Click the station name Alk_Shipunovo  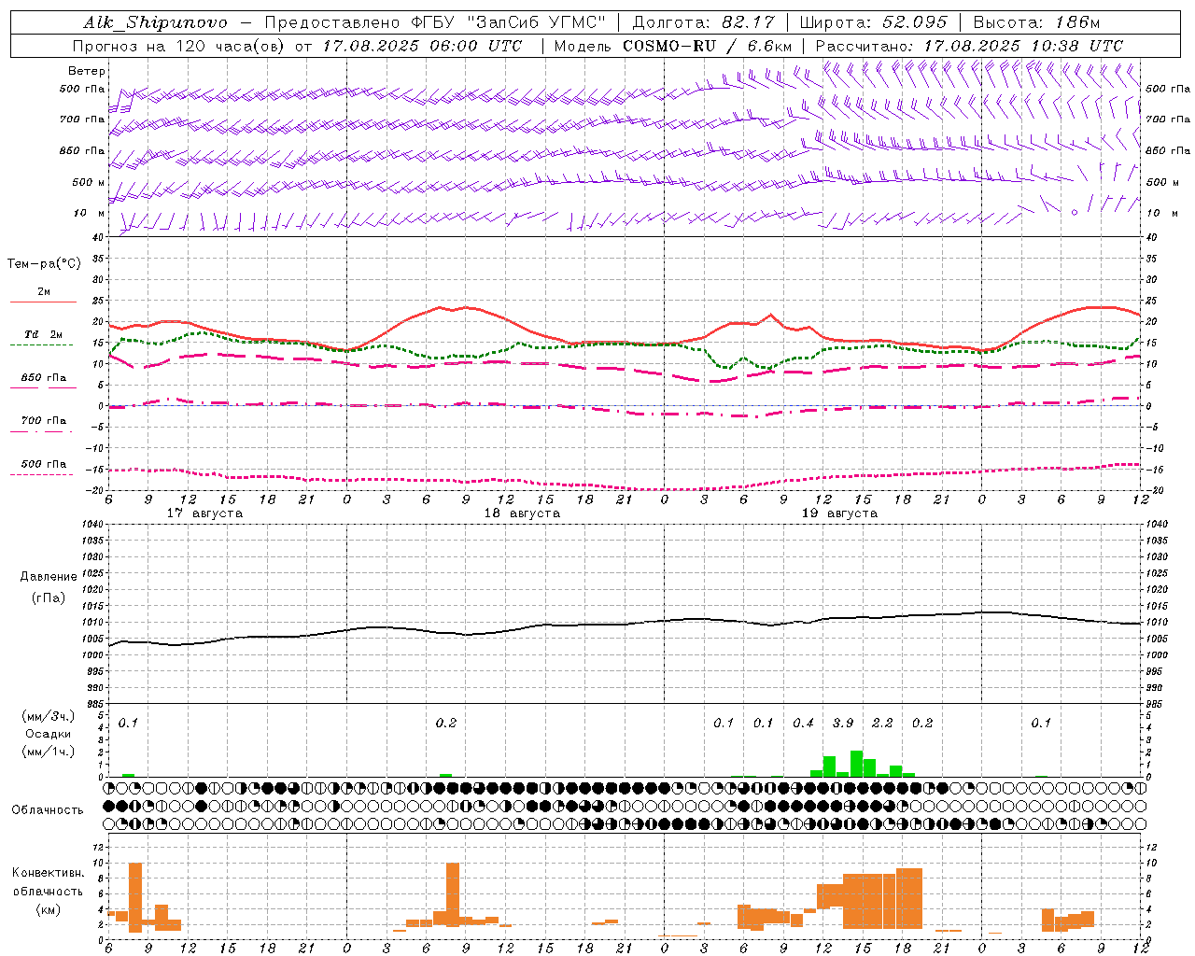155,22
